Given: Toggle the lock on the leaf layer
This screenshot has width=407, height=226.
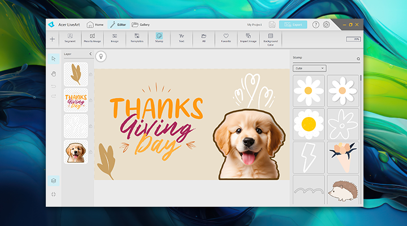Looking at the screenshot, I should [90, 74].
